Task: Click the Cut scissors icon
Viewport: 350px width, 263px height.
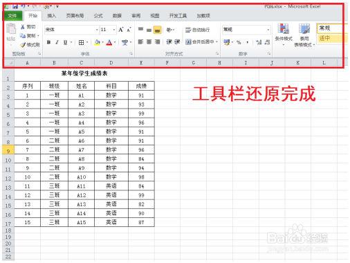Action: [23, 27]
